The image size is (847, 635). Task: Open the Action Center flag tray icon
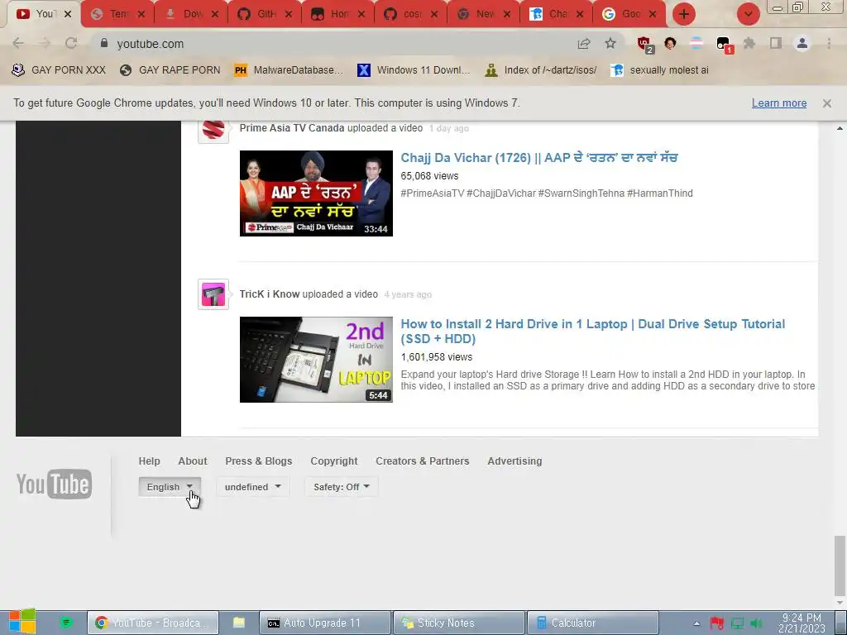tap(717, 623)
